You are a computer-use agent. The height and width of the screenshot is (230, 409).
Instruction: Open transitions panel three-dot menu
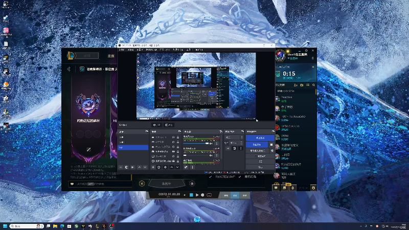pyautogui.click(x=241, y=148)
